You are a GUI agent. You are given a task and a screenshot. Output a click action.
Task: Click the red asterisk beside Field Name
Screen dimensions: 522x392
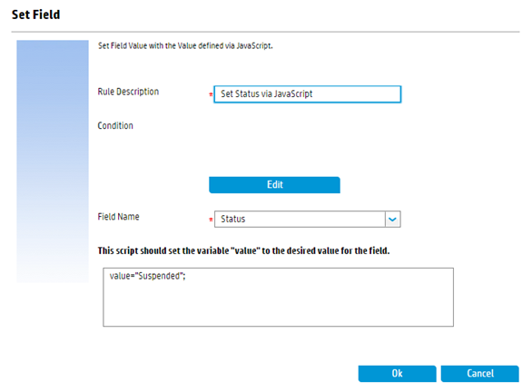[x=211, y=220]
